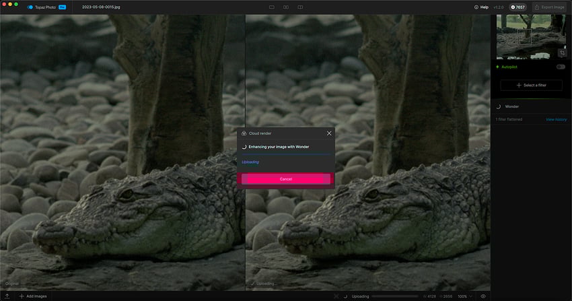This screenshot has width=572, height=301.
Task: Click the Cloud render cloud icon
Action: (x=244, y=133)
